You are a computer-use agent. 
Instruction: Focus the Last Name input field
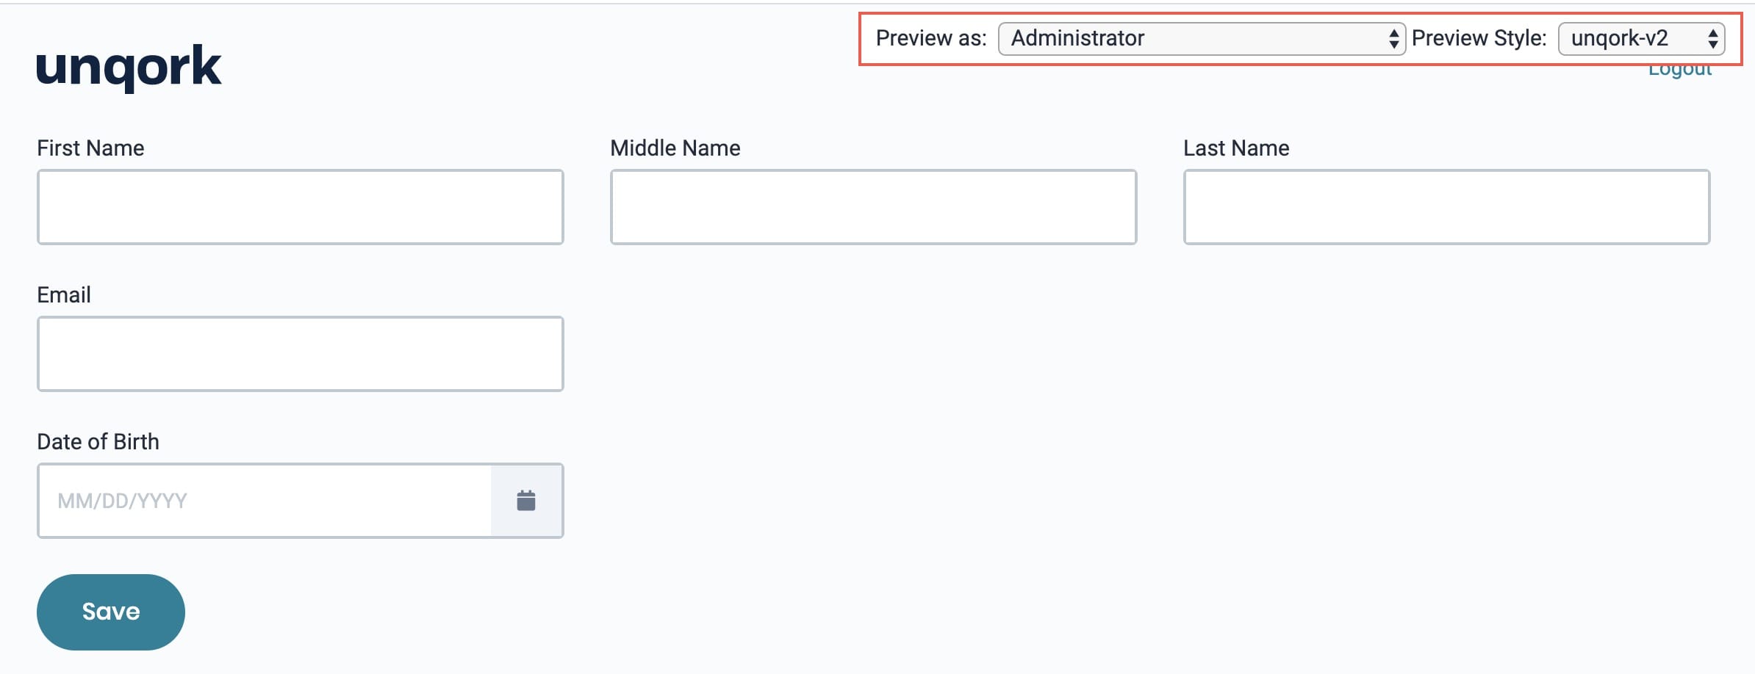[x=1447, y=207]
